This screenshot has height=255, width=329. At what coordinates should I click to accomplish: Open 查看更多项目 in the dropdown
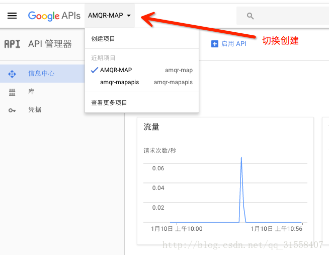pos(142,103)
